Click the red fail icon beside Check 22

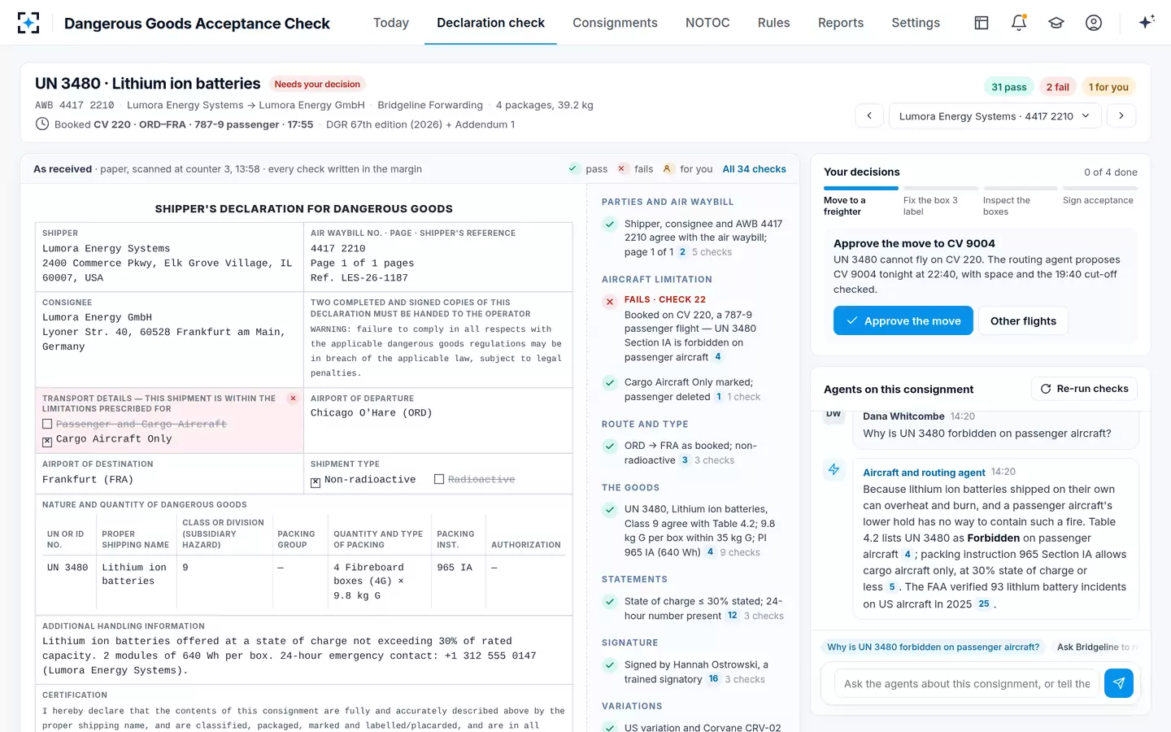coord(609,302)
